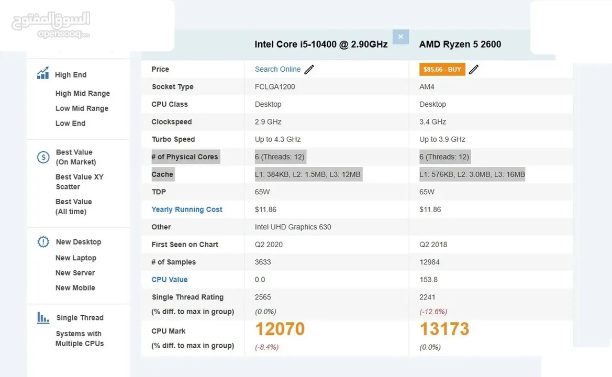Click samples count 12984
This screenshot has height=377, width=612.
(429, 262)
